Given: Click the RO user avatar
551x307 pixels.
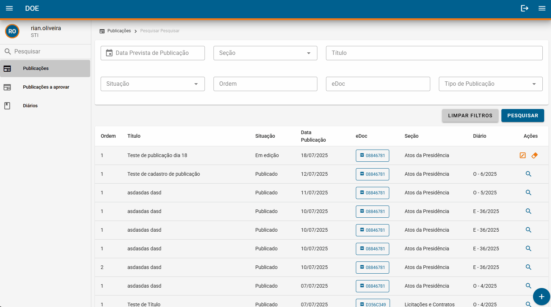Looking at the screenshot, I should coord(12,31).
